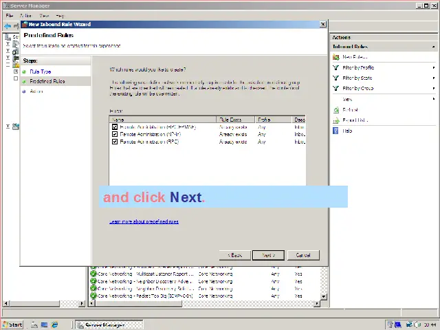
Task: Click the Next button in the wizard
Action: tap(268, 255)
